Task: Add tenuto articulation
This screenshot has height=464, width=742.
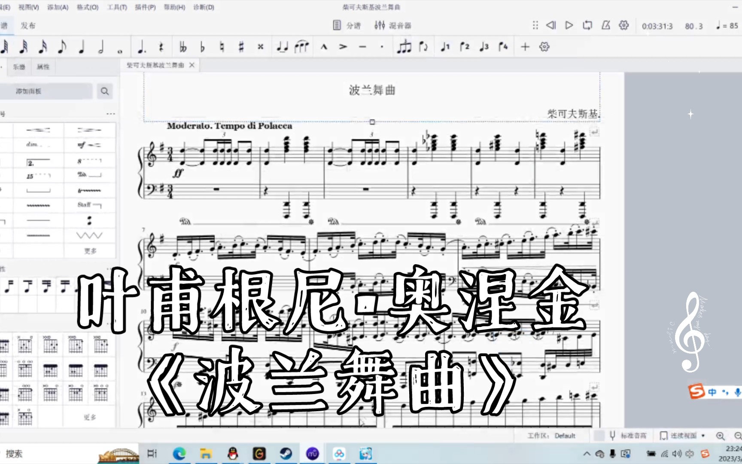Action: tap(362, 46)
